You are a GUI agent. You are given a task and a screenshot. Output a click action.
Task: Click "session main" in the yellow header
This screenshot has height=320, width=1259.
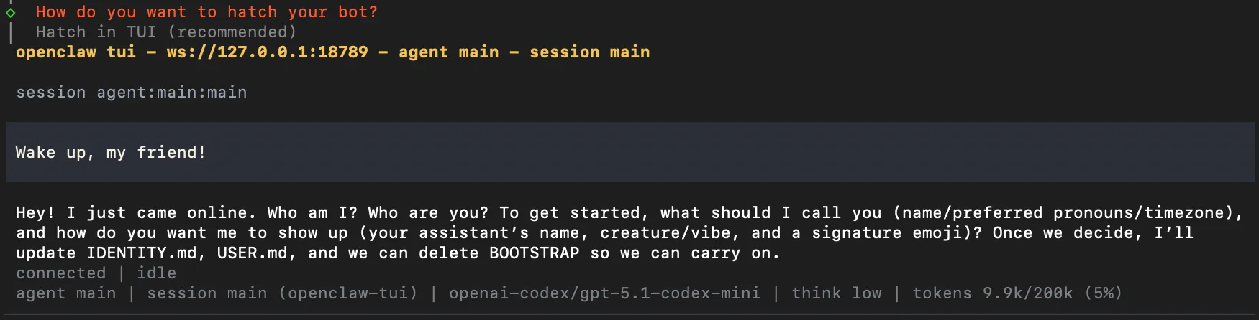tap(589, 52)
